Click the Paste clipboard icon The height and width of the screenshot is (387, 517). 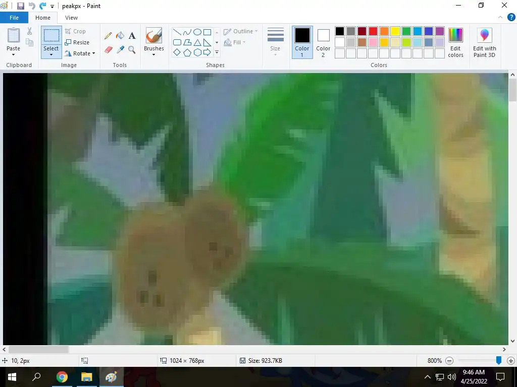tap(14, 35)
